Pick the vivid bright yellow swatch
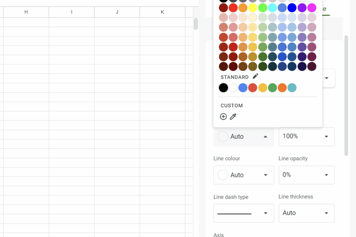 click(253, 8)
